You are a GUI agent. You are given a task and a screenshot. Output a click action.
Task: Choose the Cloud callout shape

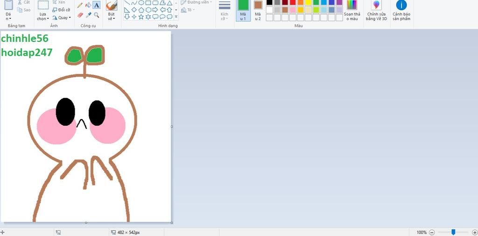point(169,17)
